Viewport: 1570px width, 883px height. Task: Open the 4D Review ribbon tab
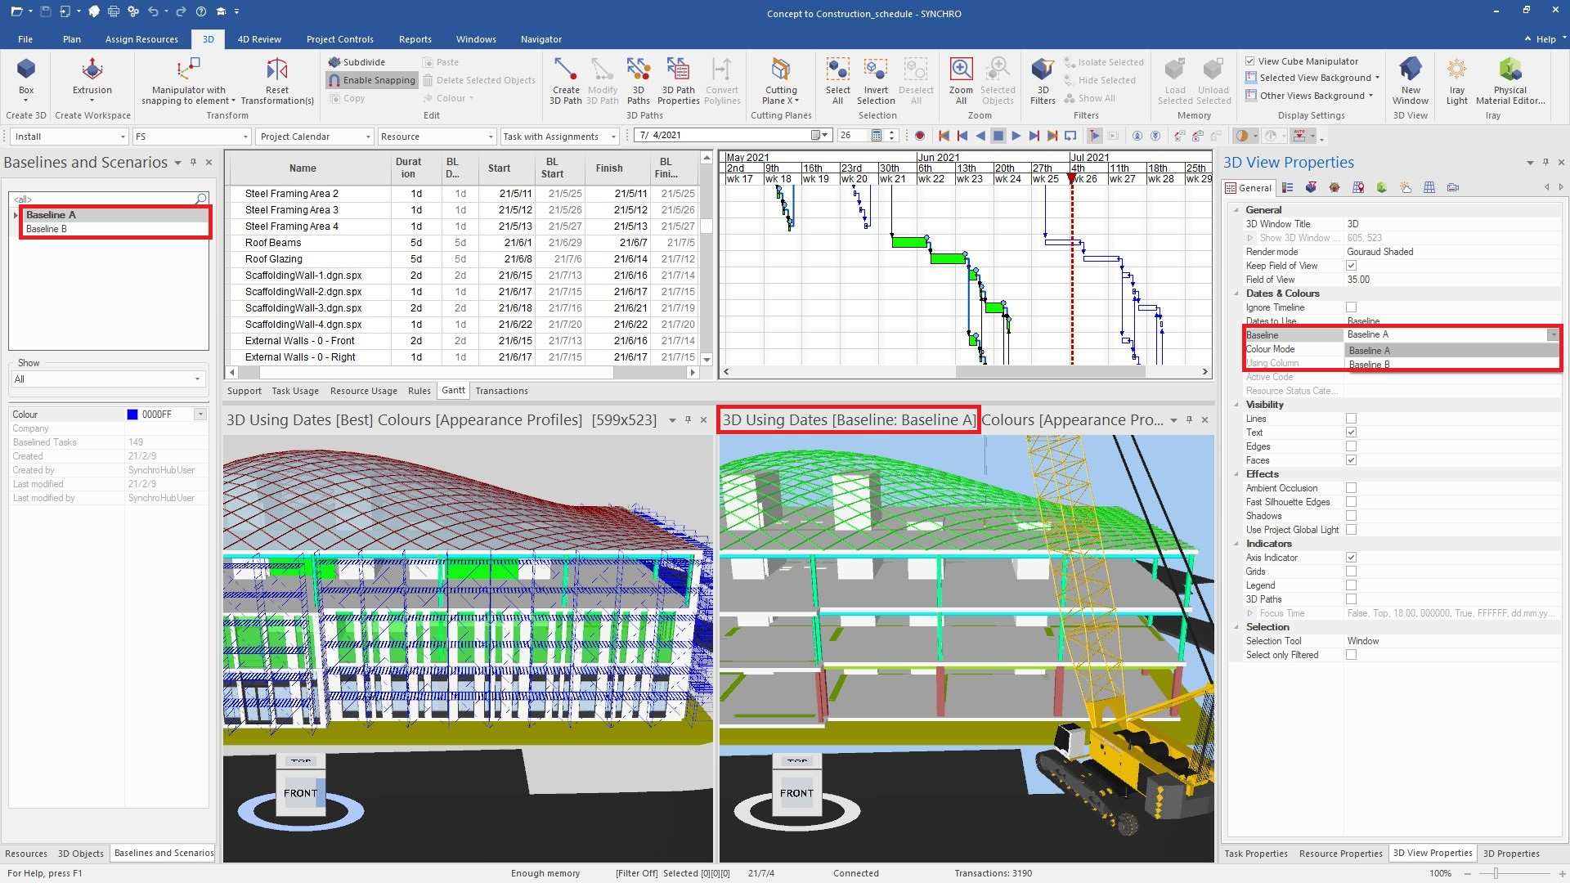(258, 39)
